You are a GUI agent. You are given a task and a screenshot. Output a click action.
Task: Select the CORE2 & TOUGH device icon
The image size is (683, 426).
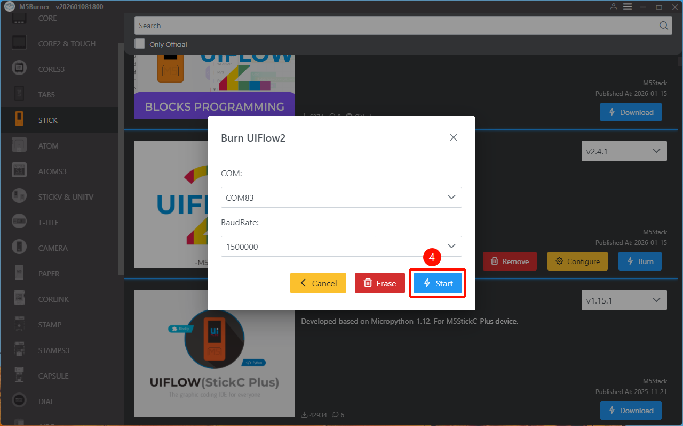(19, 43)
